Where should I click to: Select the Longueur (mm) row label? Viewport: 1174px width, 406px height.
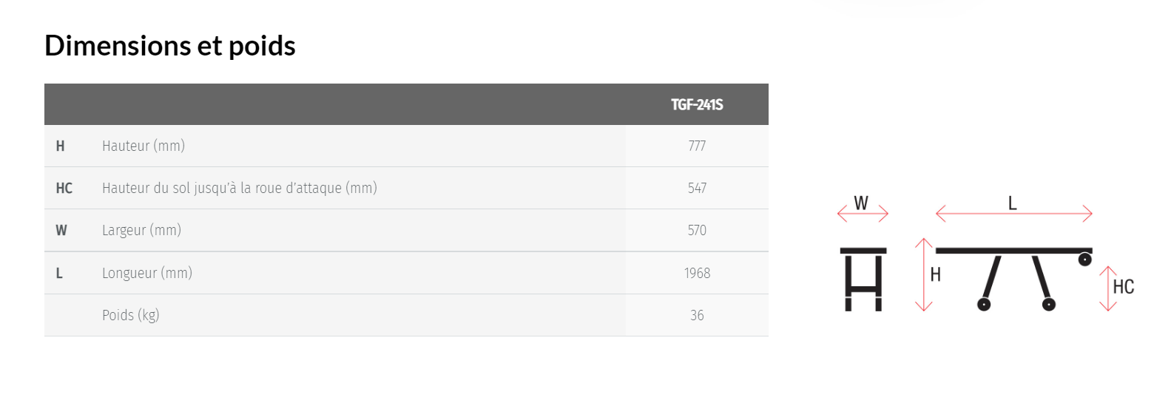coord(147,273)
